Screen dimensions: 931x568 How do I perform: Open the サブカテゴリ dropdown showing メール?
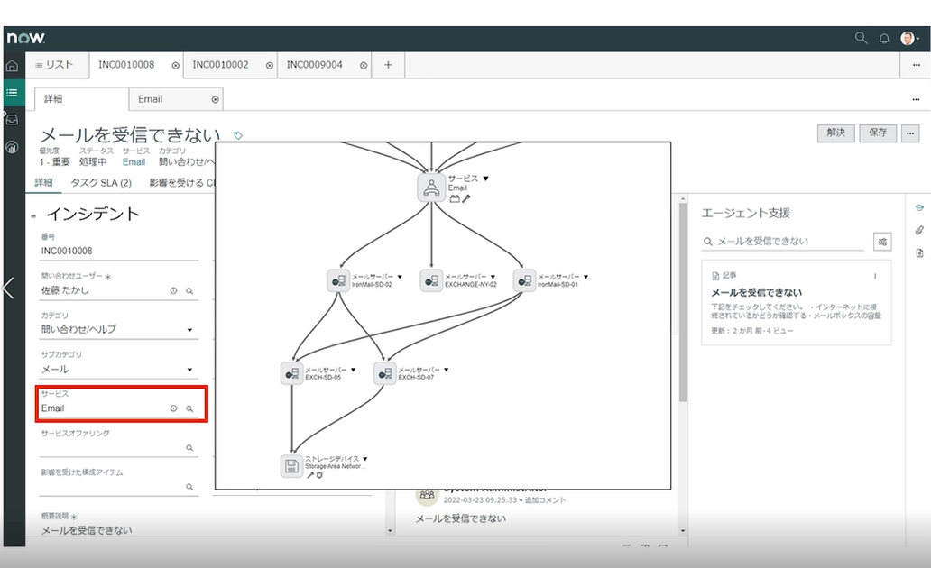point(118,370)
